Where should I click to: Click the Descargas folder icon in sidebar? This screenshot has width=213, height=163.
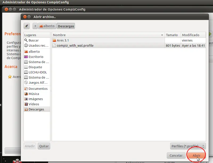(26, 109)
